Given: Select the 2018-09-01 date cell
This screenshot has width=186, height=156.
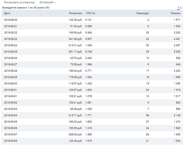Looking at the screenshot, I should click(x=10, y=96).
